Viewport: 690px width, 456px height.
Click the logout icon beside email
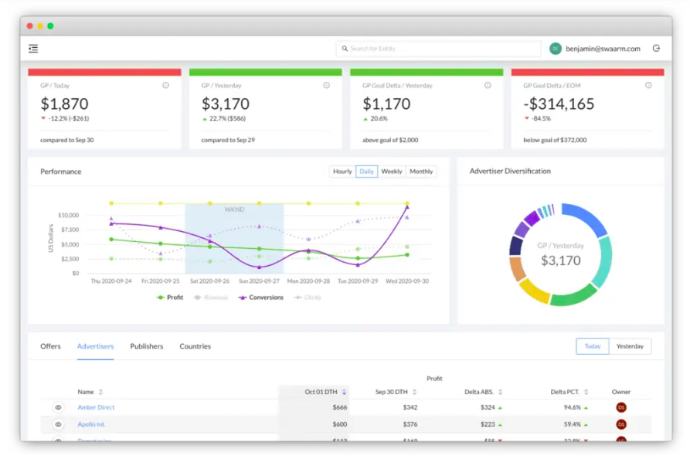click(x=656, y=49)
